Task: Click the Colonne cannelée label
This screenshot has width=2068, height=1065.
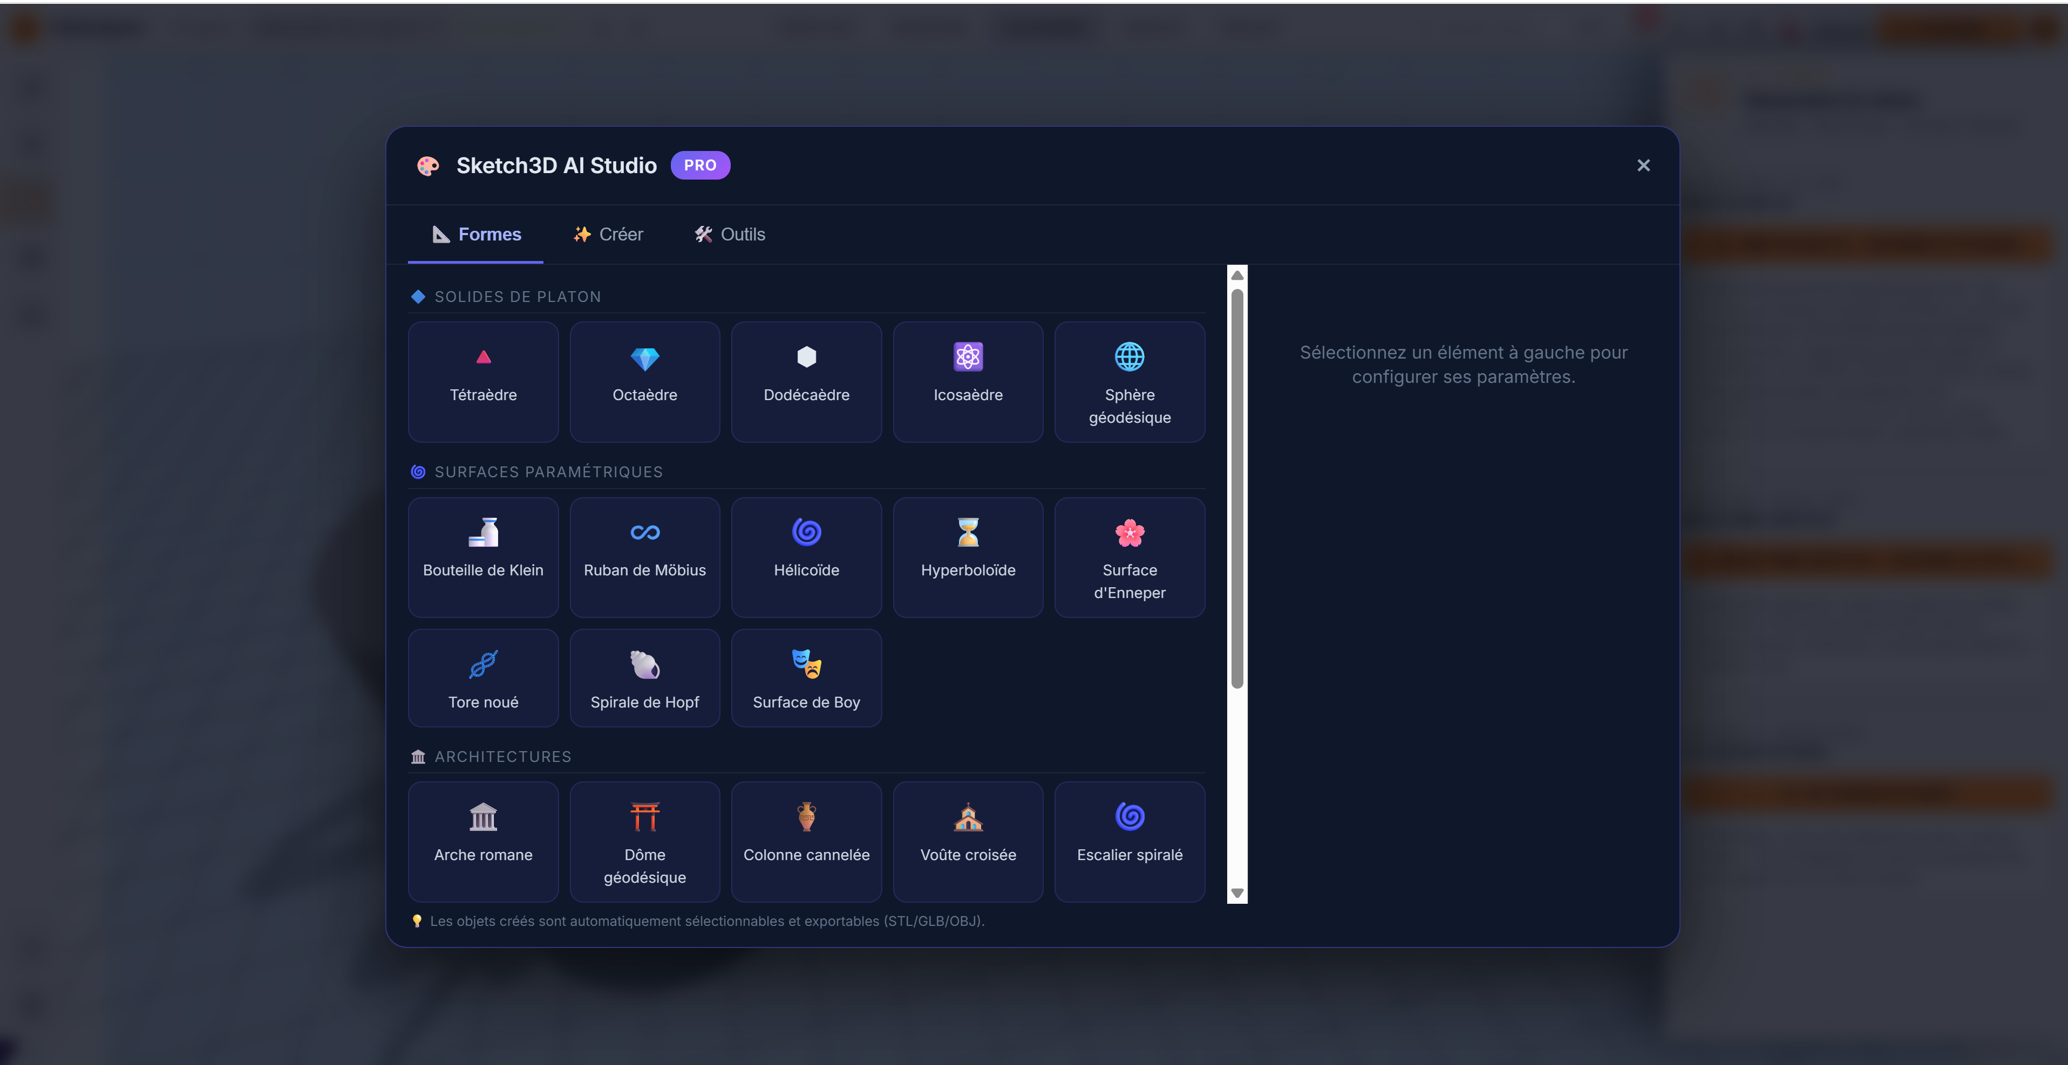Action: (x=806, y=855)
